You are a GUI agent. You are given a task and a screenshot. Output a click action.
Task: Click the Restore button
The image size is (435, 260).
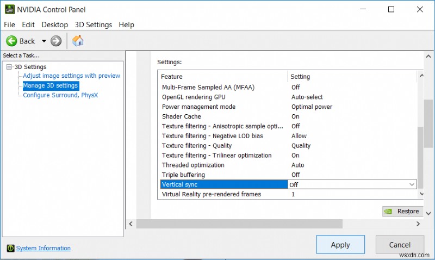click(402, 211)
